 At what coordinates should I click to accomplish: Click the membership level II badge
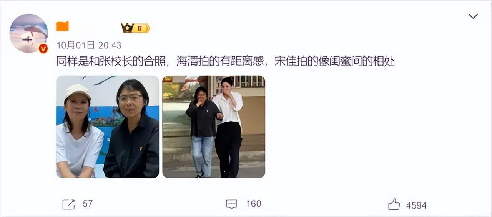point(141,28)
